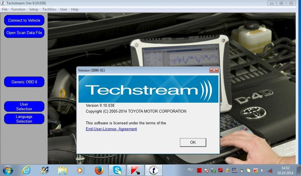
Task: Open the File menu
Action: coord(5,9)
